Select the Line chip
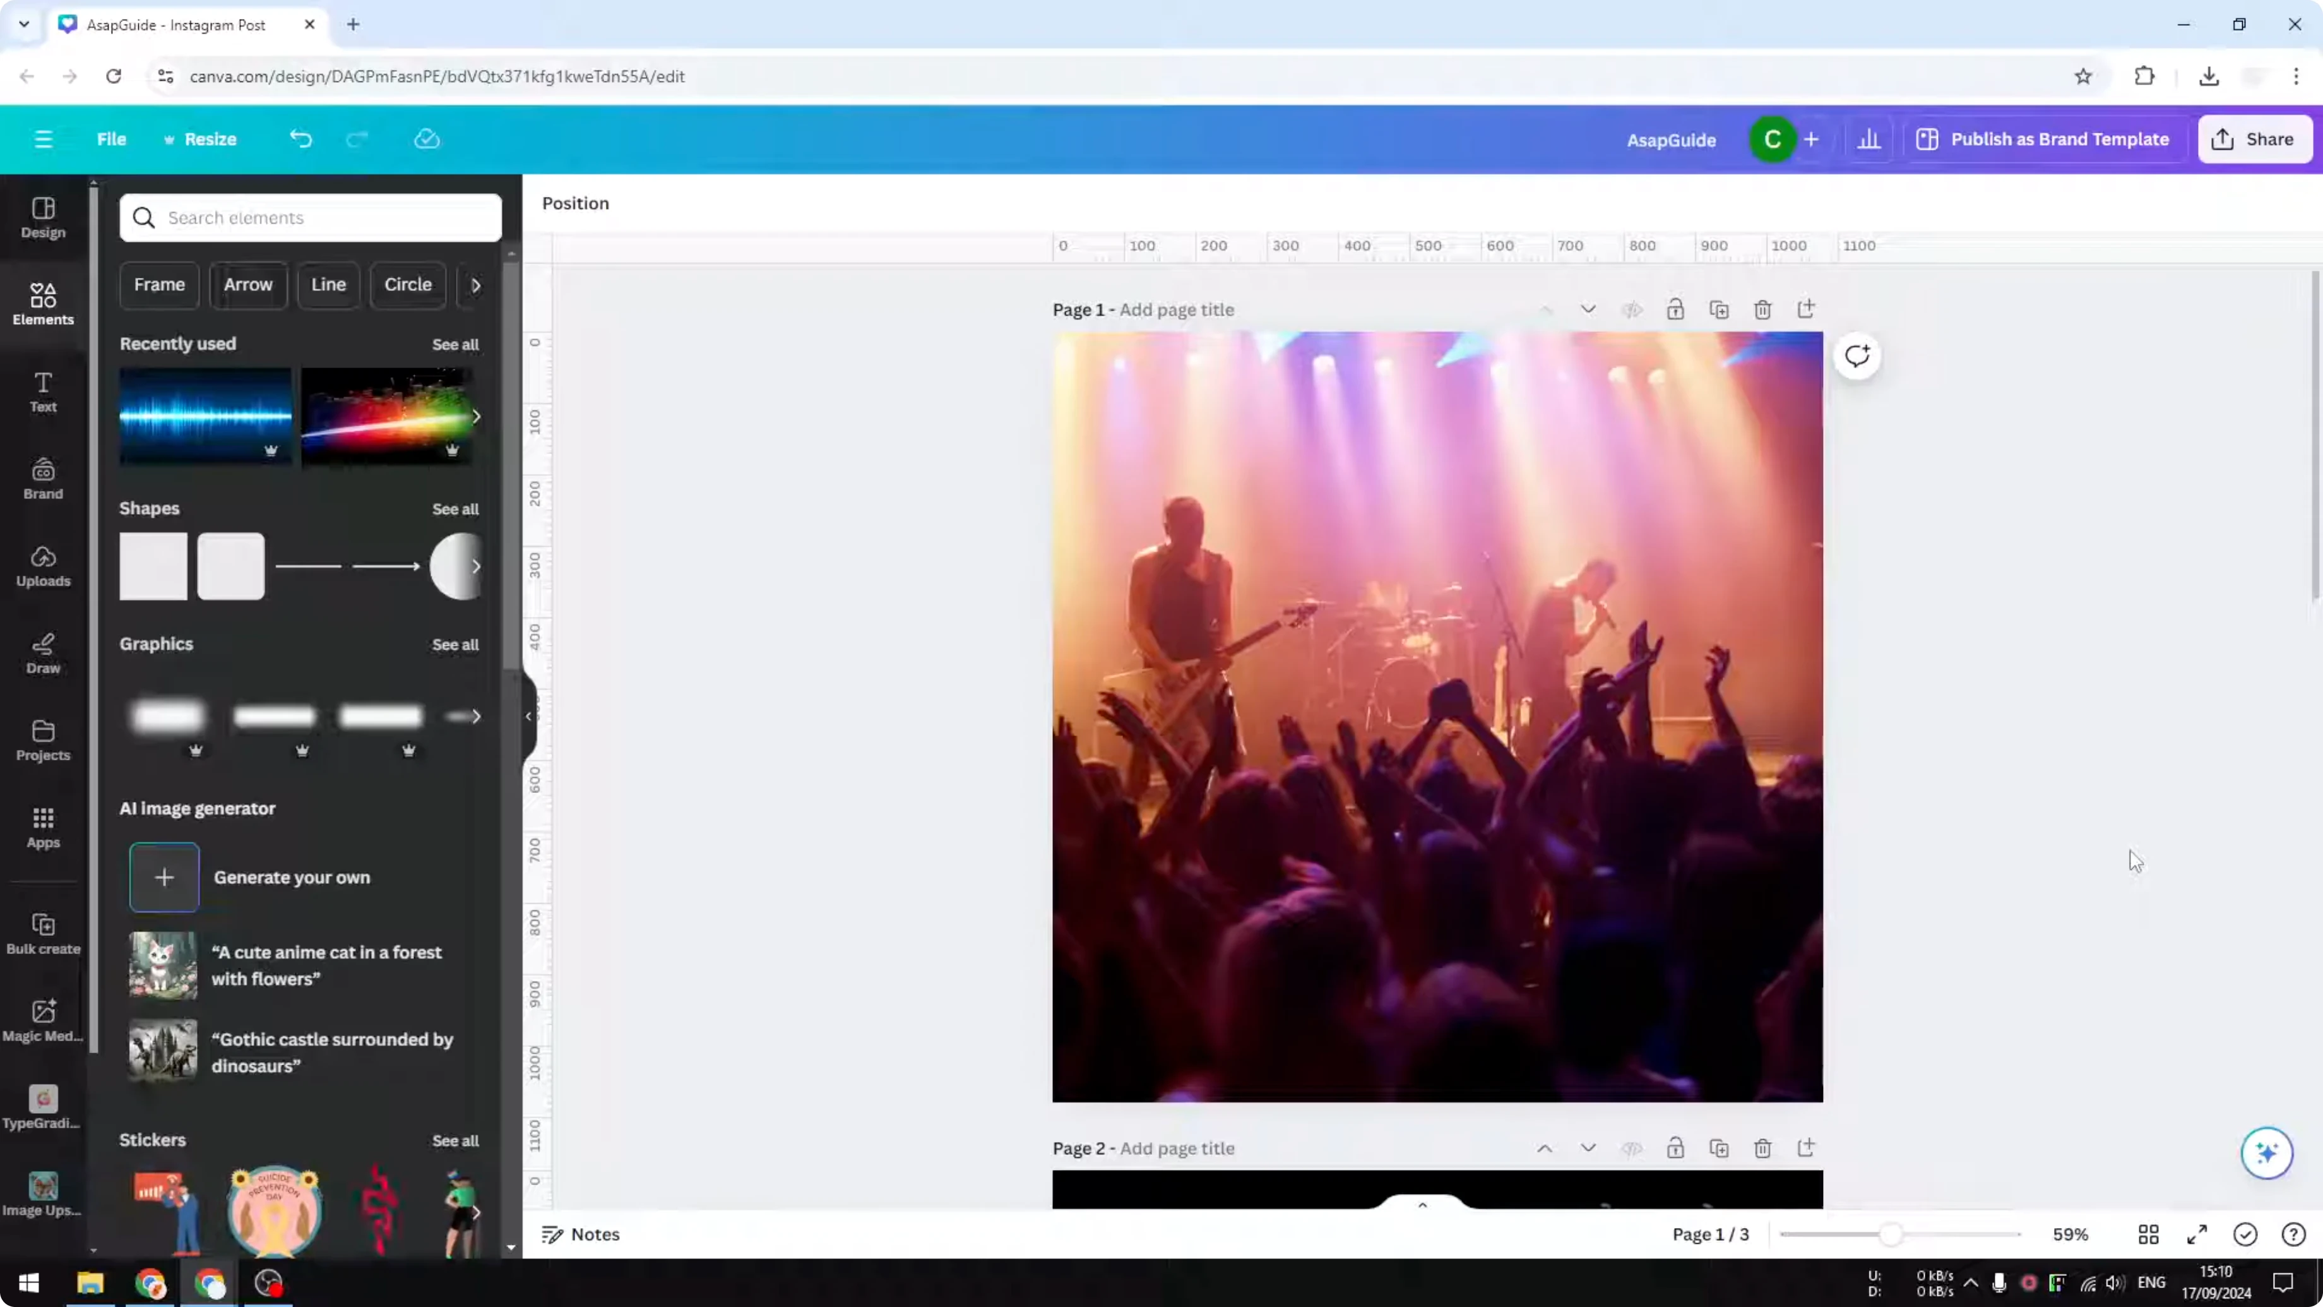 pyautogui.click(x=328, y=285)
